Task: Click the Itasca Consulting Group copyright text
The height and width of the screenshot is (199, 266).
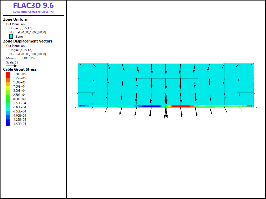Action: point(33,12)
